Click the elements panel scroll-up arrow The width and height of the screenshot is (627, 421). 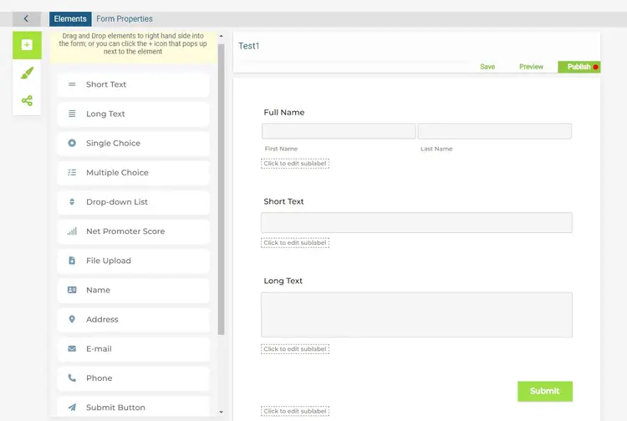point(222,36)
